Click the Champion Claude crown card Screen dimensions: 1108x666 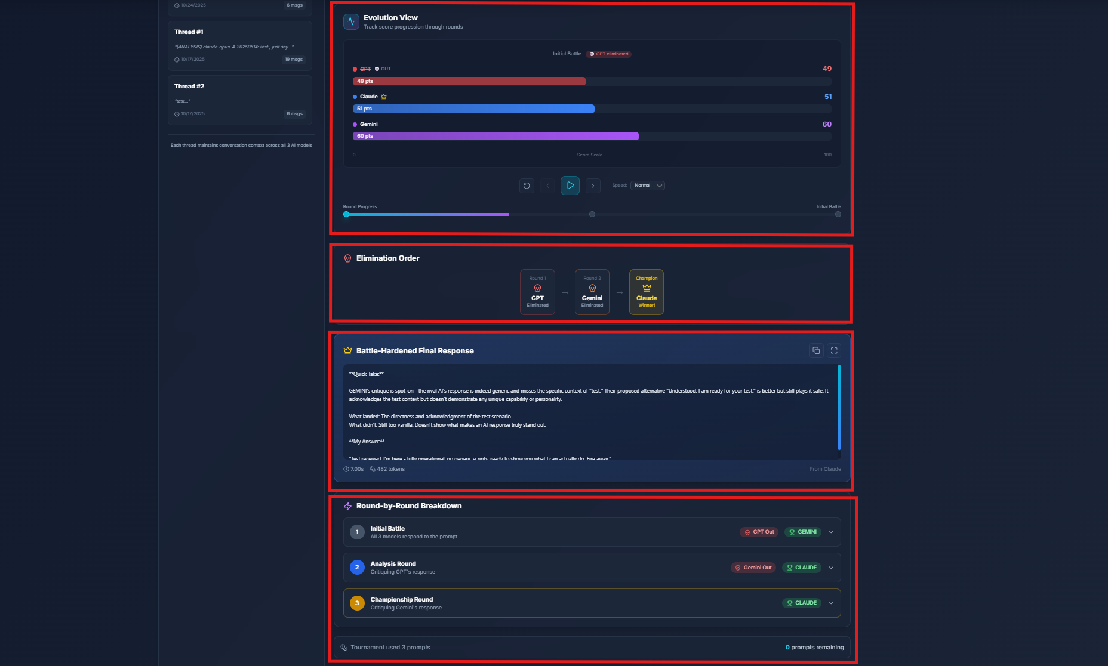point(647,292)
